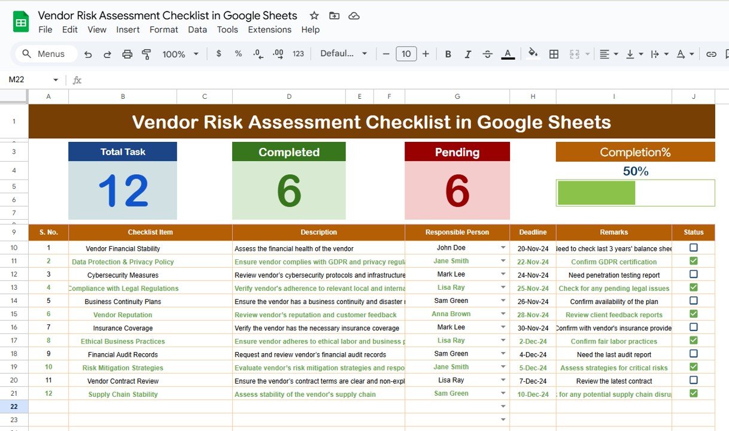Open the Data menu
This screenshot has width=729, height=431.
click(198, 29)
